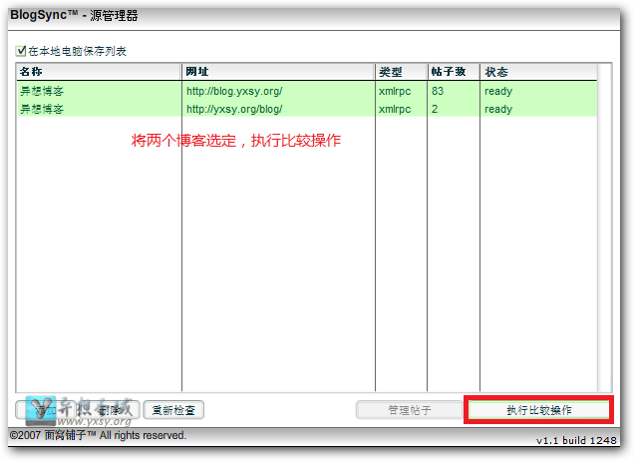Click the 管理帖子 button

tap(409, 410)
